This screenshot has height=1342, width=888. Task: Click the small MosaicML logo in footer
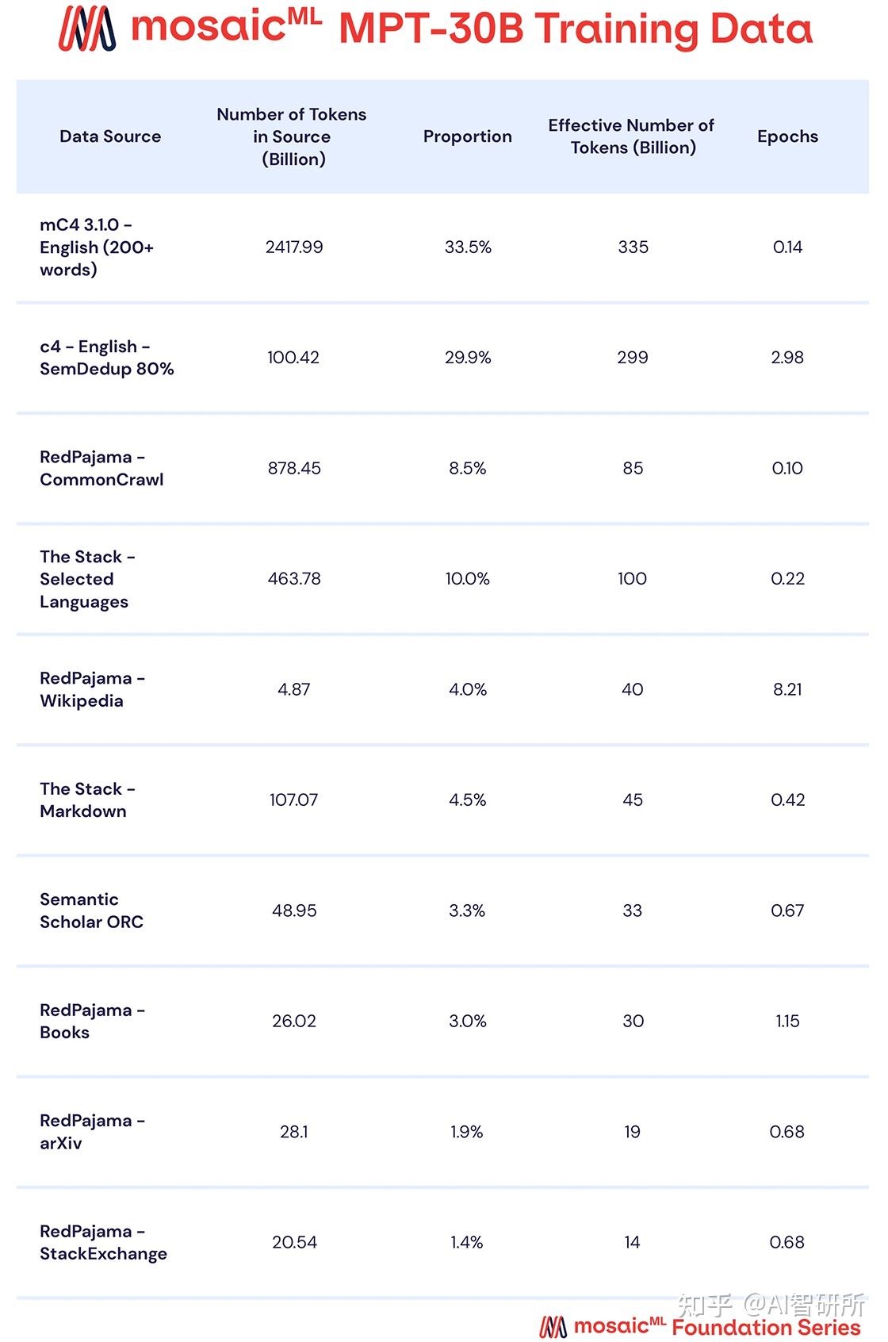tap(553, 1327)
